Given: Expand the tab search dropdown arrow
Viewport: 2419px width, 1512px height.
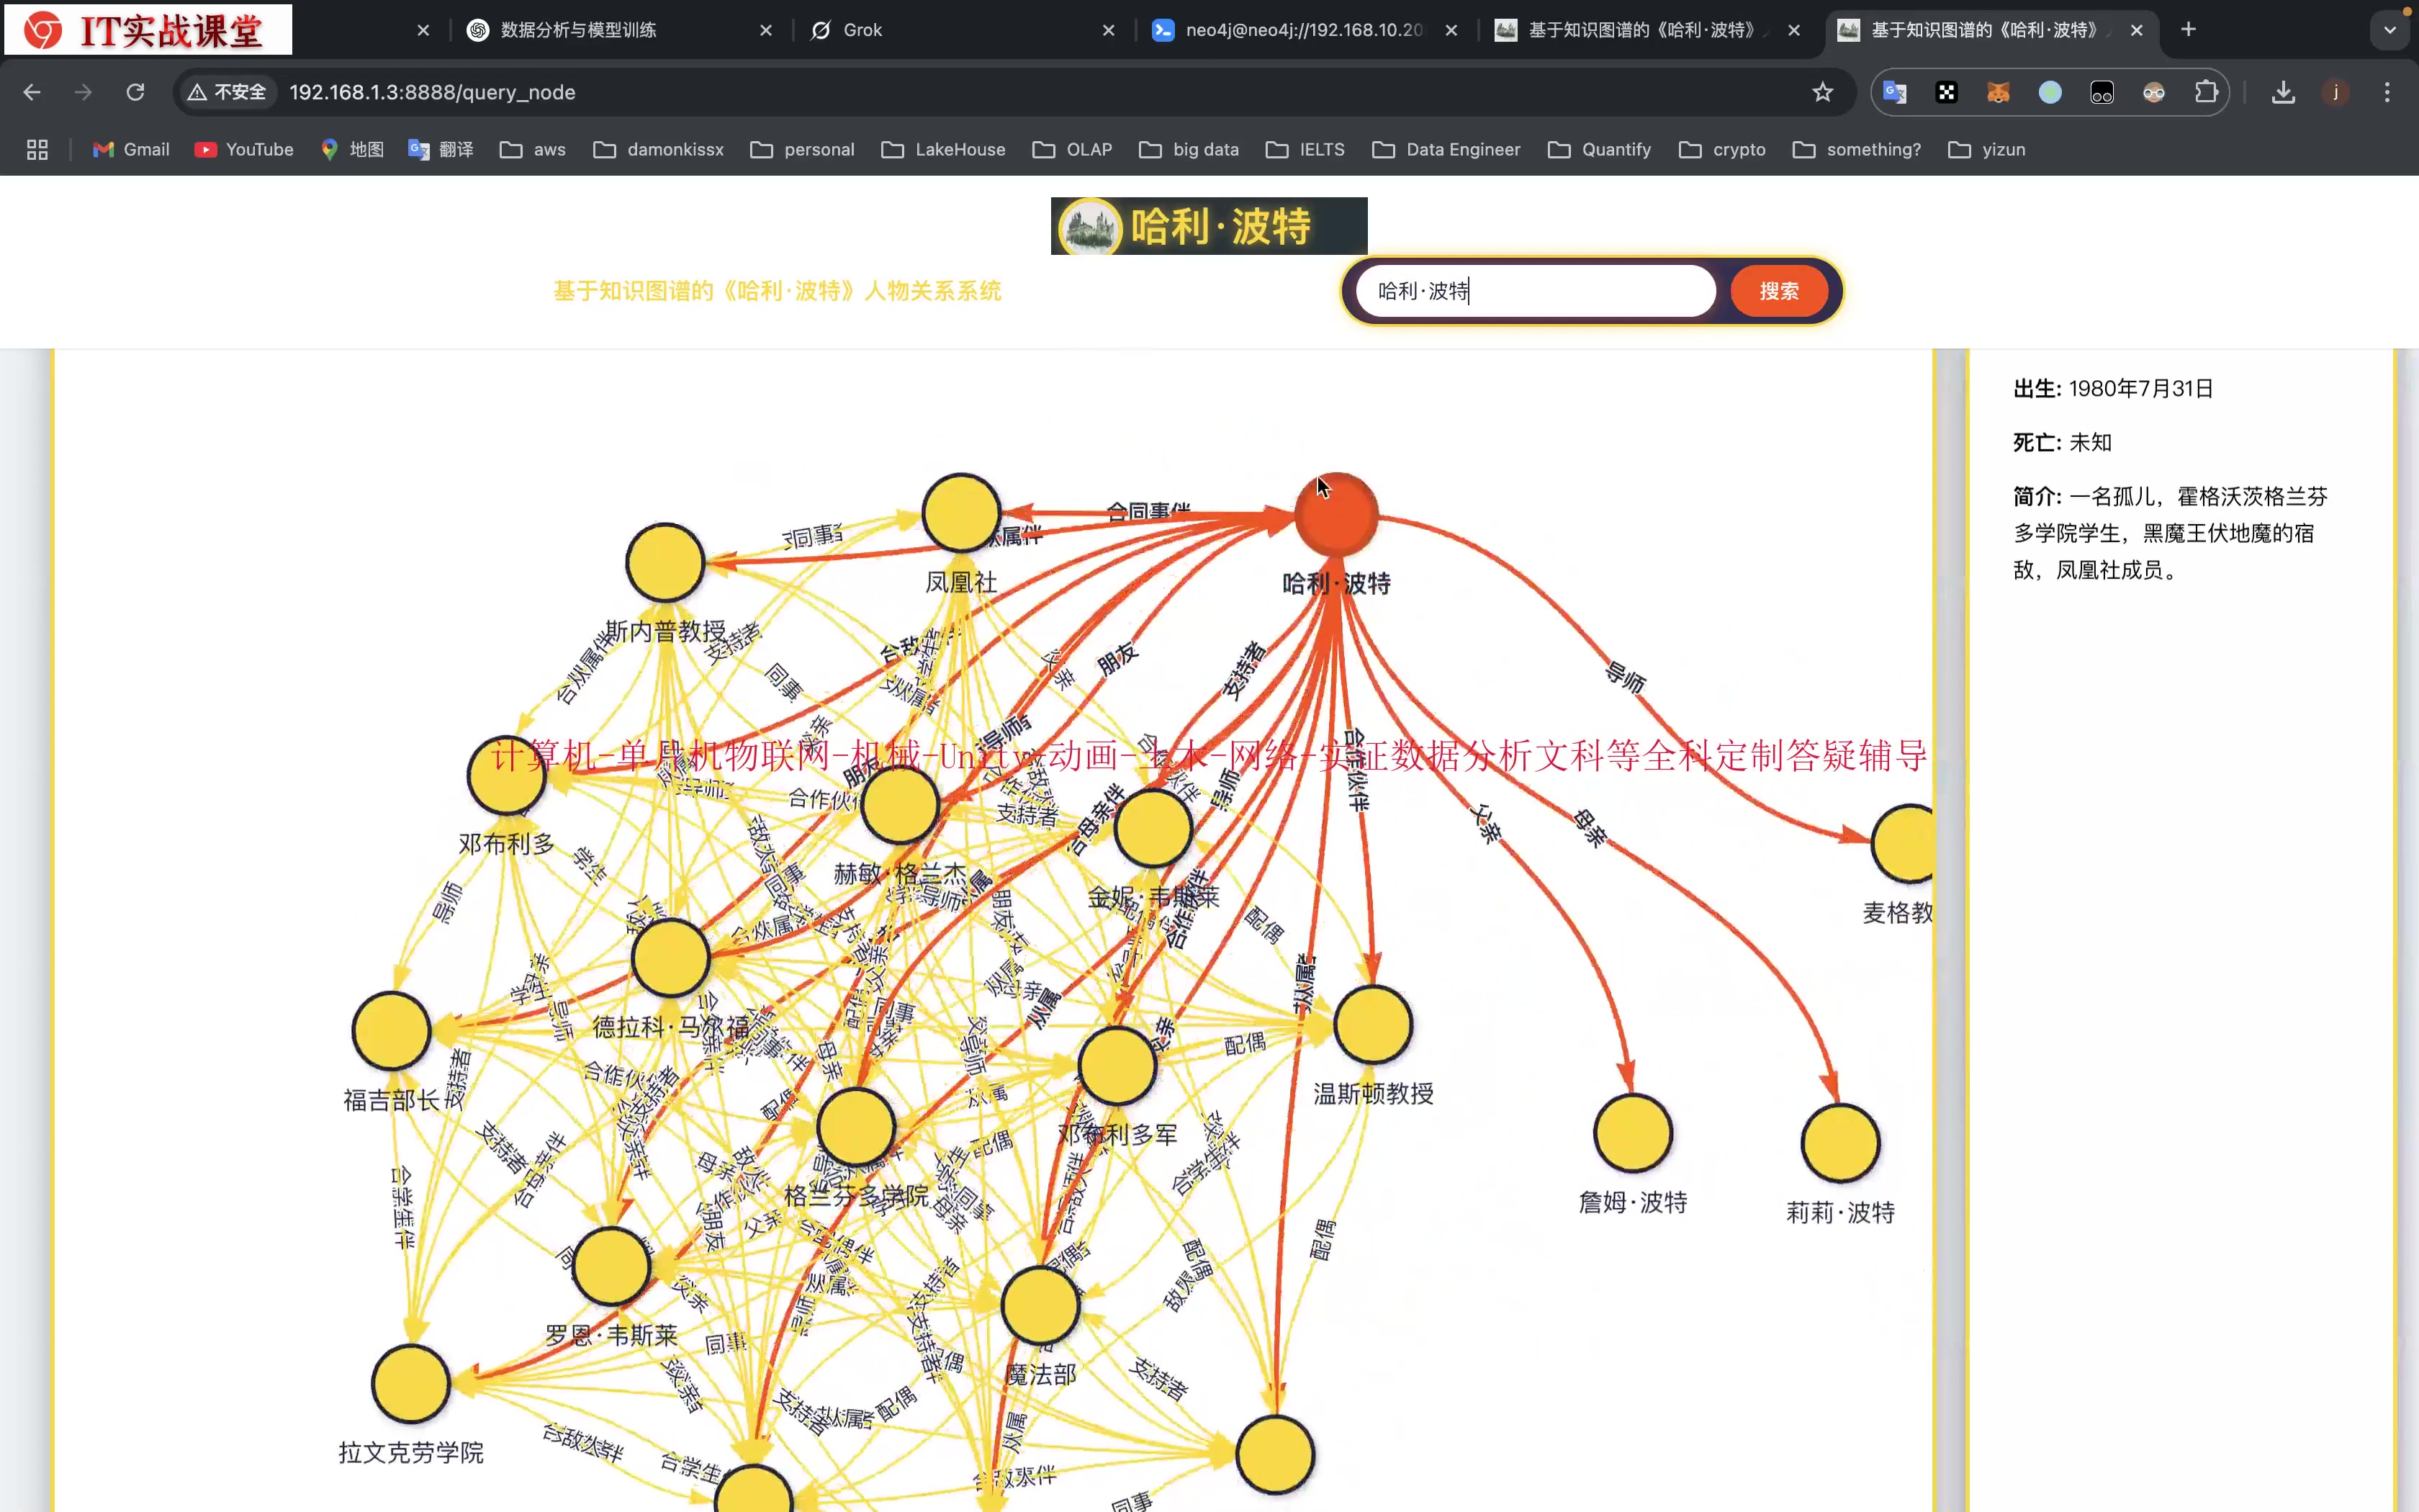Looking at the screenshot, I should point(2390,30).
